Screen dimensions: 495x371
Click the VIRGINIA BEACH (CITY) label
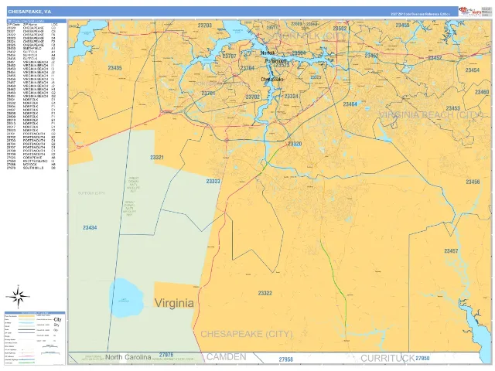(431, 115)
